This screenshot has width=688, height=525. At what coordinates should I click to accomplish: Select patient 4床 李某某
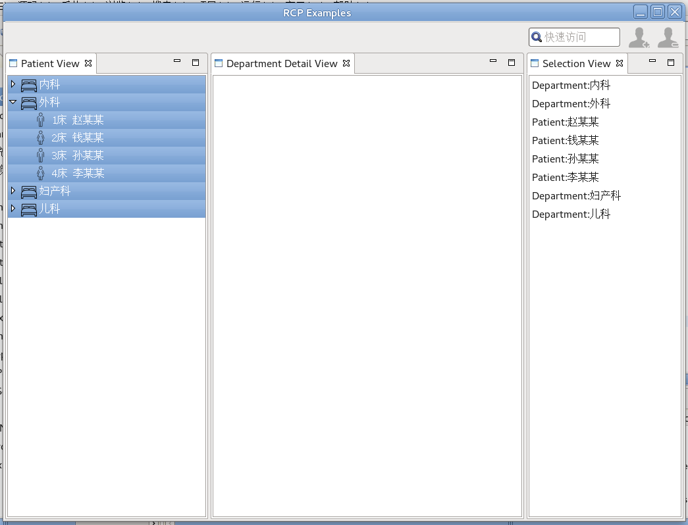pos(107,173)
